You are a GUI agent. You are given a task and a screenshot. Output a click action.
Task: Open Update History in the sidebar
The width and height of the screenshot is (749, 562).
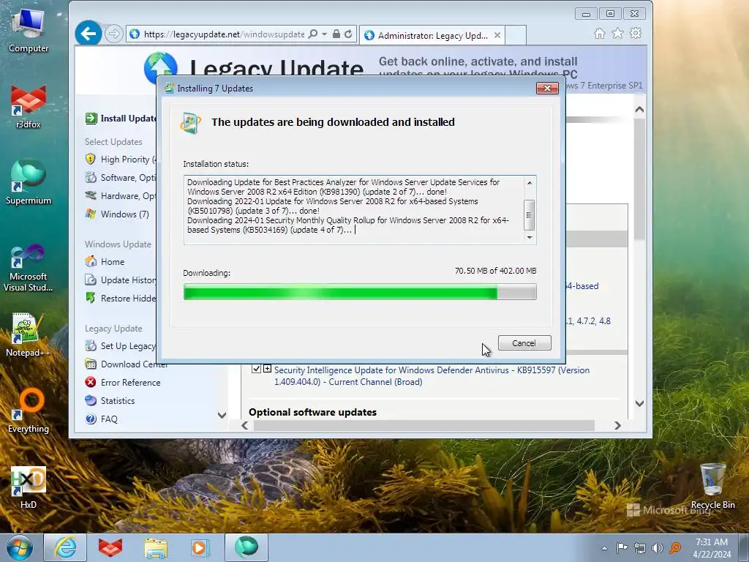(x=128, y=280)
